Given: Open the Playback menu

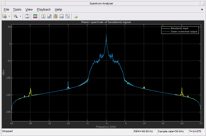Looking at the screenshot, I should pyautogui.click(x=44, y=10).
